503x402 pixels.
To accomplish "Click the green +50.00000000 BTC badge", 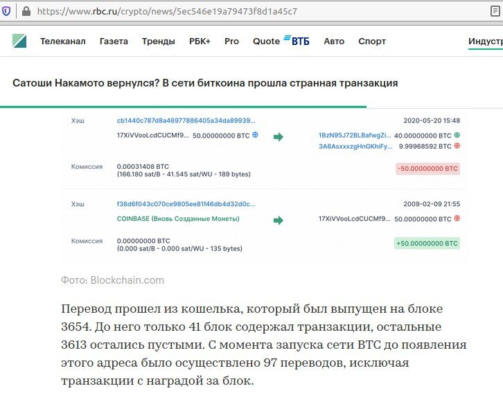I will coord(427,243).
